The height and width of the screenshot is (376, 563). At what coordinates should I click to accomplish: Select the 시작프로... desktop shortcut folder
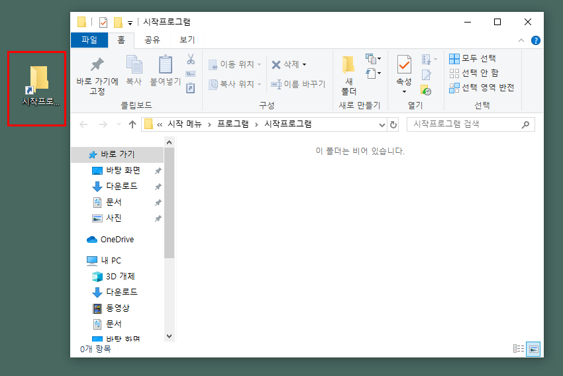tap(40, 86)
